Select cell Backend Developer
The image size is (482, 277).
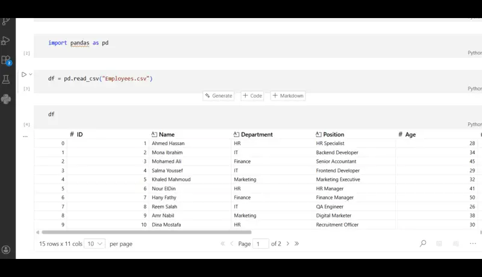tap(337, 152)
